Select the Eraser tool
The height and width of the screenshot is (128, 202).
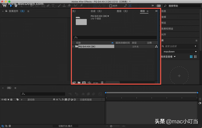click(69, 6)
